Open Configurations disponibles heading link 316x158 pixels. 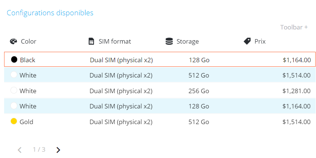click(x=50, y=13)
